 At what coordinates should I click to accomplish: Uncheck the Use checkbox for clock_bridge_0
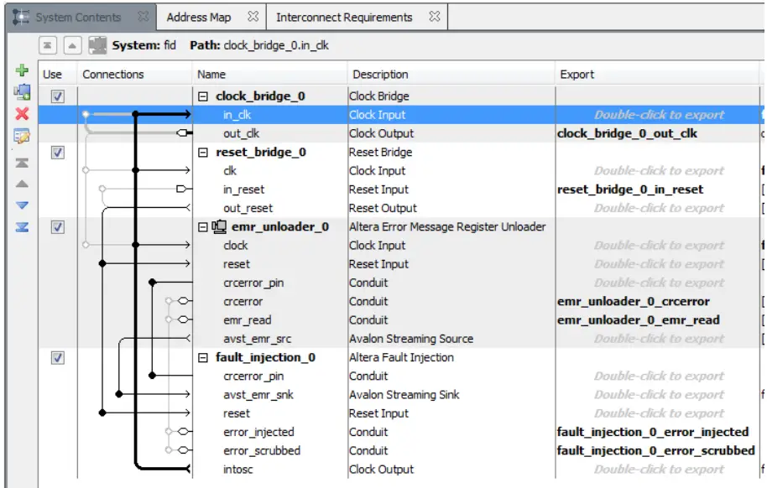tap(55, 95)
